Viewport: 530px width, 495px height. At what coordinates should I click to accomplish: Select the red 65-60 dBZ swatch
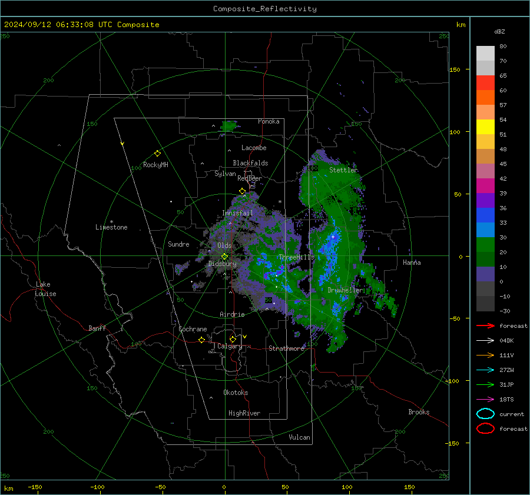[x=485, y=83]
